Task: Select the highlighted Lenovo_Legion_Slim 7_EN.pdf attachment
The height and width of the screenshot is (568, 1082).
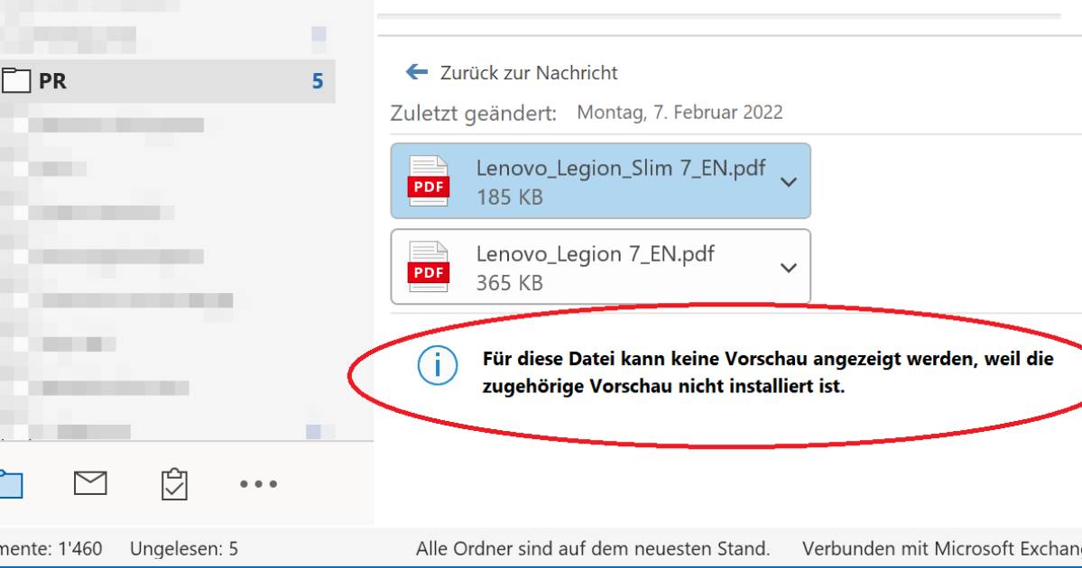Action: (x=600, y=179)
